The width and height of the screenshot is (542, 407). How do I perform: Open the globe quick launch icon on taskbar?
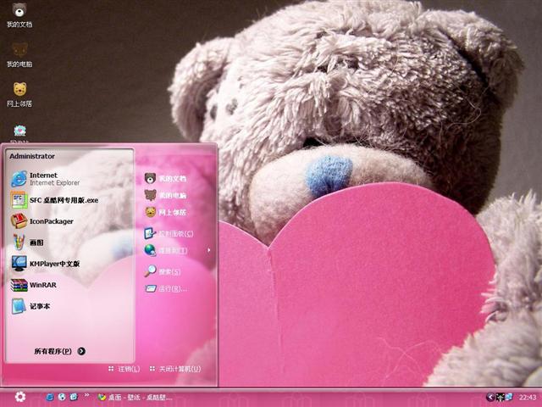coord(62,397)
